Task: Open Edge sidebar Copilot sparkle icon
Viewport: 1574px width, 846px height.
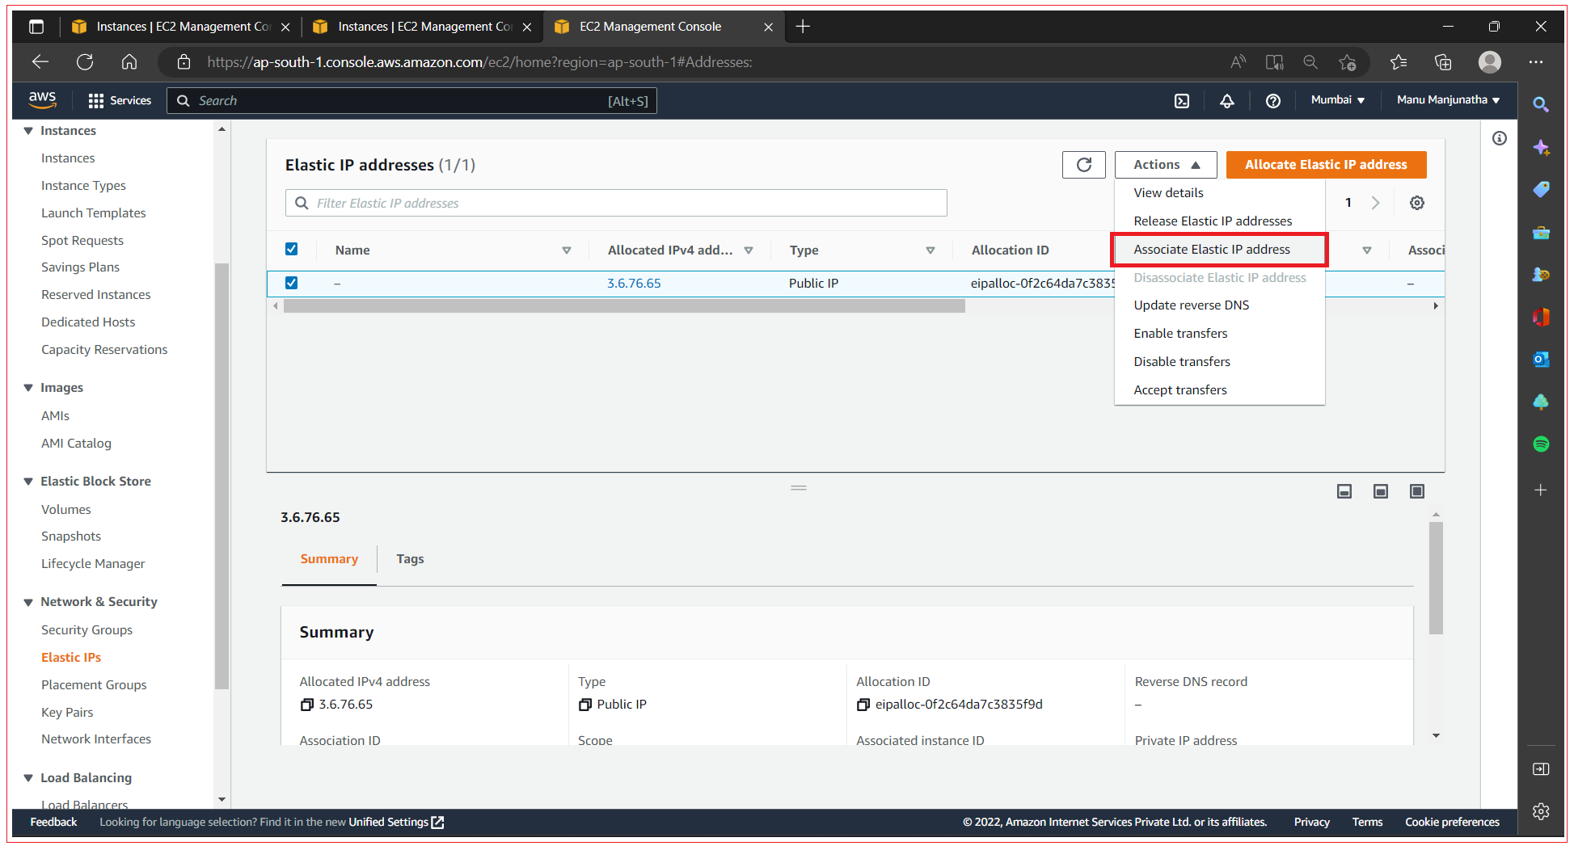Action: pos(1541,147)
